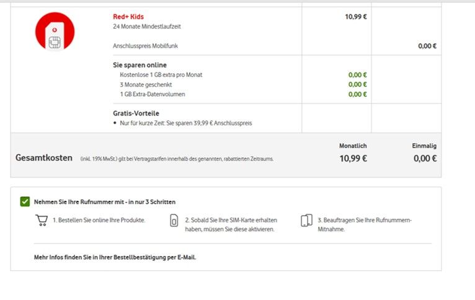Screen dimensions: 475x300
Task: Open the Red+ Kids tariff title
Action: click(x=128, y=17)
